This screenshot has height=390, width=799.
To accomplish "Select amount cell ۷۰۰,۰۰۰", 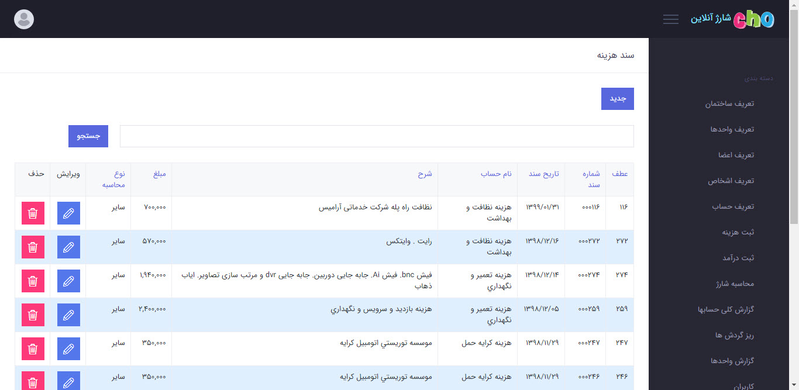I will coord(155,207).
